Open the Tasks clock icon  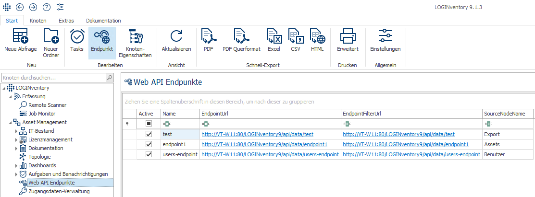coord(77,36)
